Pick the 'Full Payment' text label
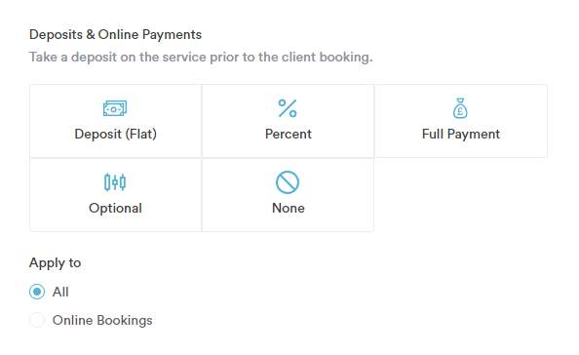Image resolution: width=579 pixels, height=355 pixels. point(461,134)
